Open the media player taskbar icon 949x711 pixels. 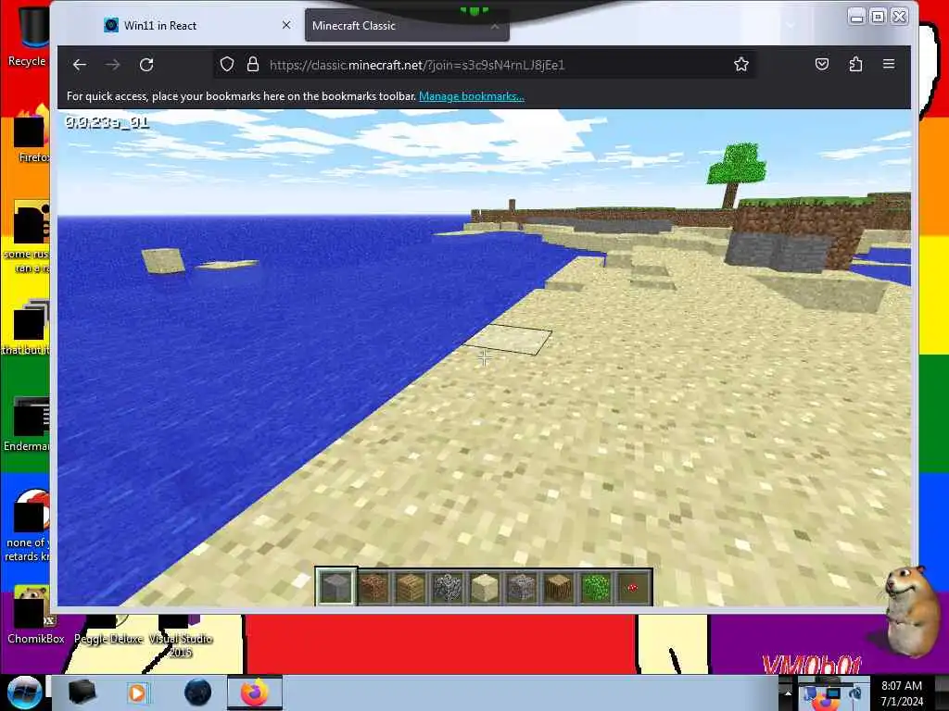tap(137, 692)
